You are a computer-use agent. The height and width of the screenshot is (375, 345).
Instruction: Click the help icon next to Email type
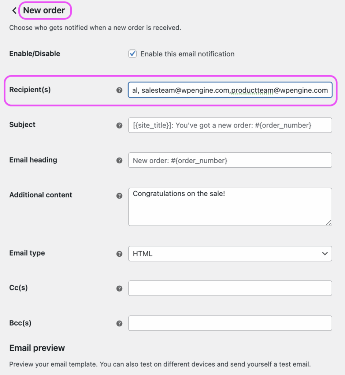coord(119,254)
